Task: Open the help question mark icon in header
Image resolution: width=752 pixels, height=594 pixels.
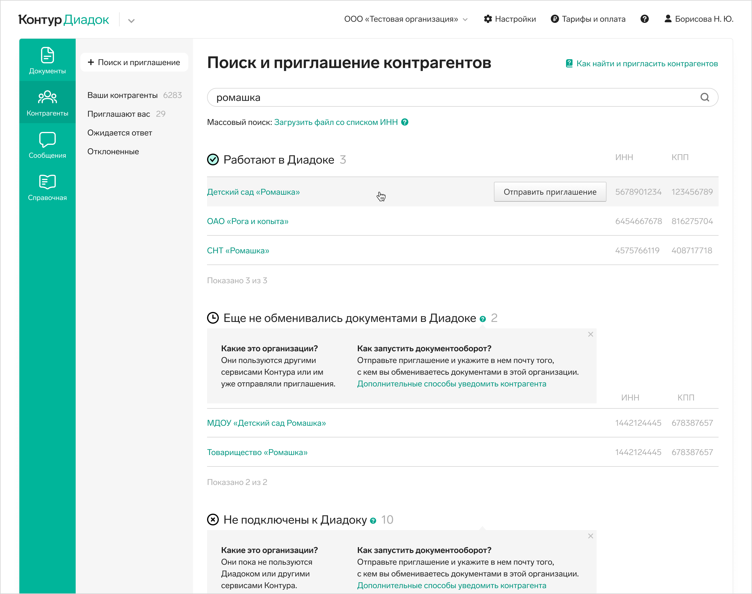Action: pyautogui.click(x=645, y=19)
